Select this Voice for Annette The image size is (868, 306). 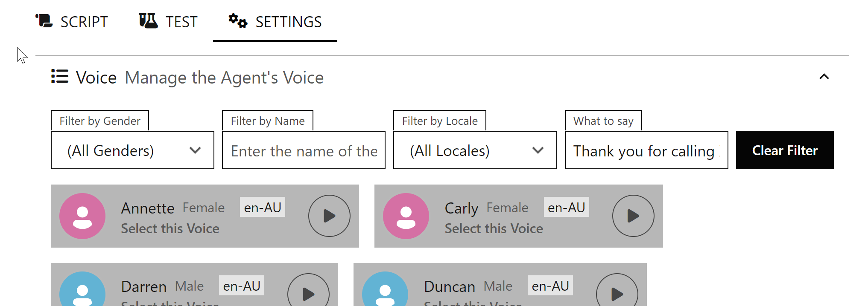170,229
